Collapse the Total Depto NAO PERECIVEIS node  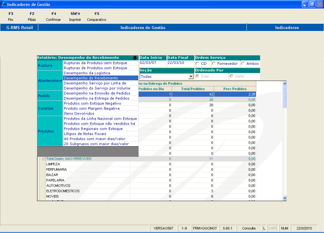coord(44,159)
